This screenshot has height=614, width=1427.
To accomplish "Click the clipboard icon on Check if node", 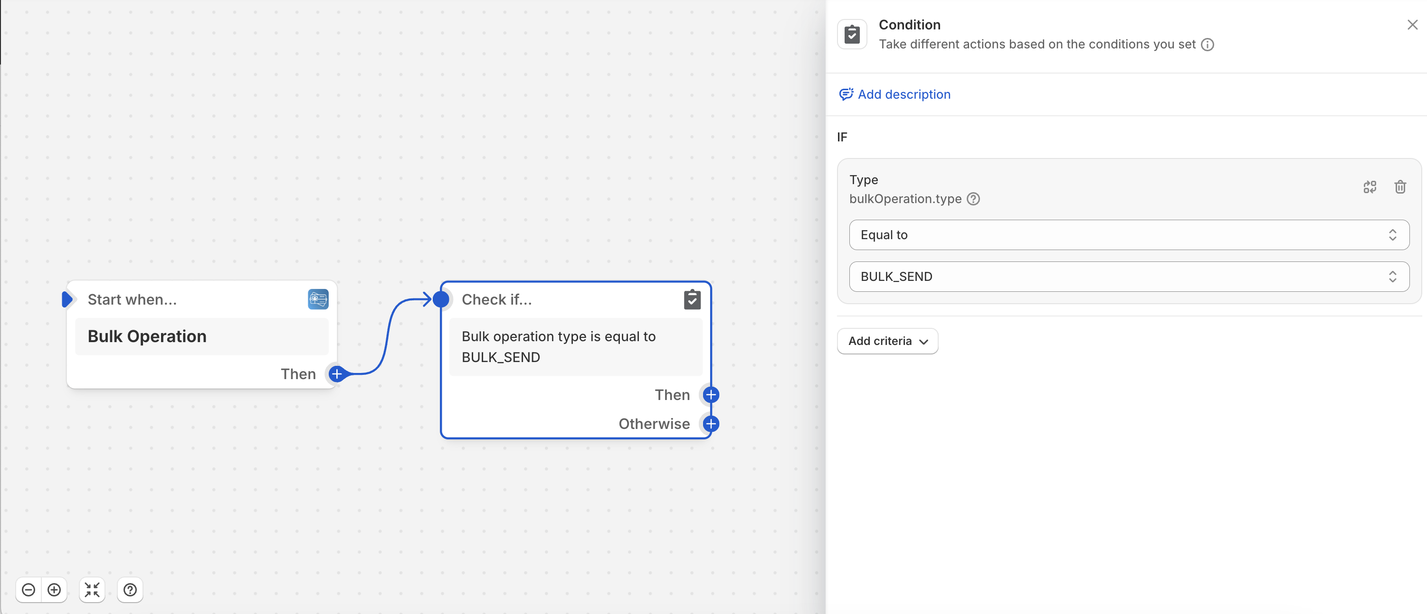I will click(x=692, y=299).
